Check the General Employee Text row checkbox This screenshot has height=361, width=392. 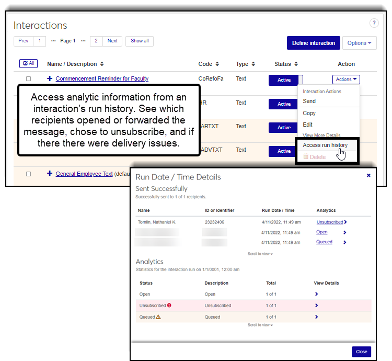(x=29, y=174)
